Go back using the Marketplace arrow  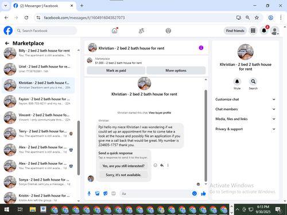pyautogui.click(x=7, y=44)
